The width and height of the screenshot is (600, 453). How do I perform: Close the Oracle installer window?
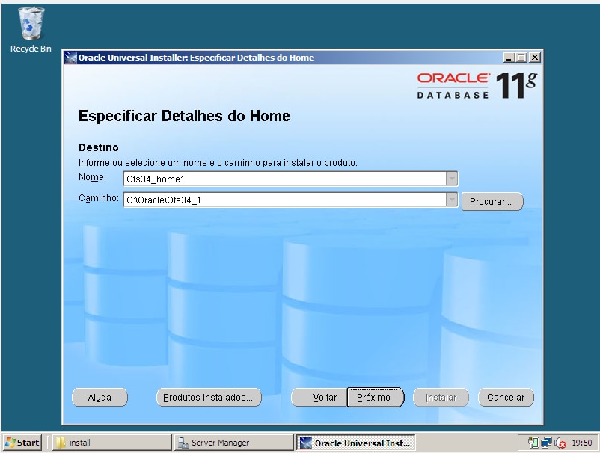click(x=535, y=58)
